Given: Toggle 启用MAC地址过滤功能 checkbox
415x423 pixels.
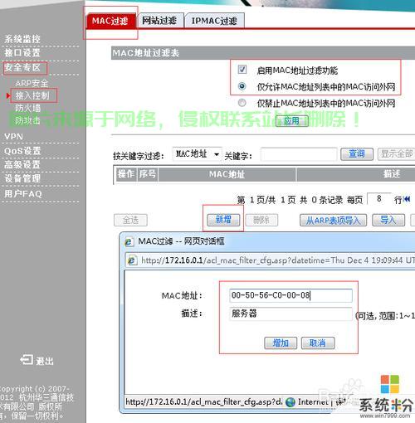Looking at the screenshot, I should (242, 69).
